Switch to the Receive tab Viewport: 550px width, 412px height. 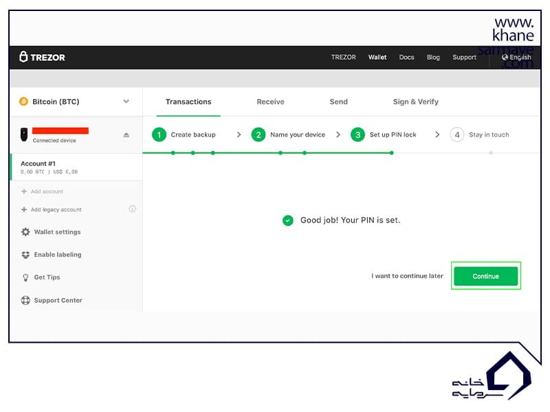(270, 102)
